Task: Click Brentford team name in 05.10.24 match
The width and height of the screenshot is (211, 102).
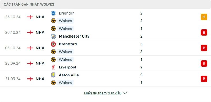Action: [x=68, y=44]
